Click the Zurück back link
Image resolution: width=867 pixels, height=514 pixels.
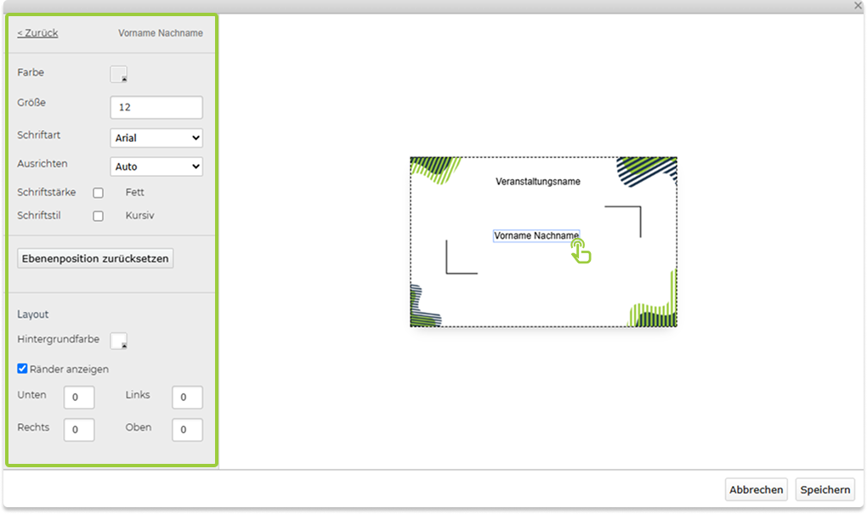point(37,33)
